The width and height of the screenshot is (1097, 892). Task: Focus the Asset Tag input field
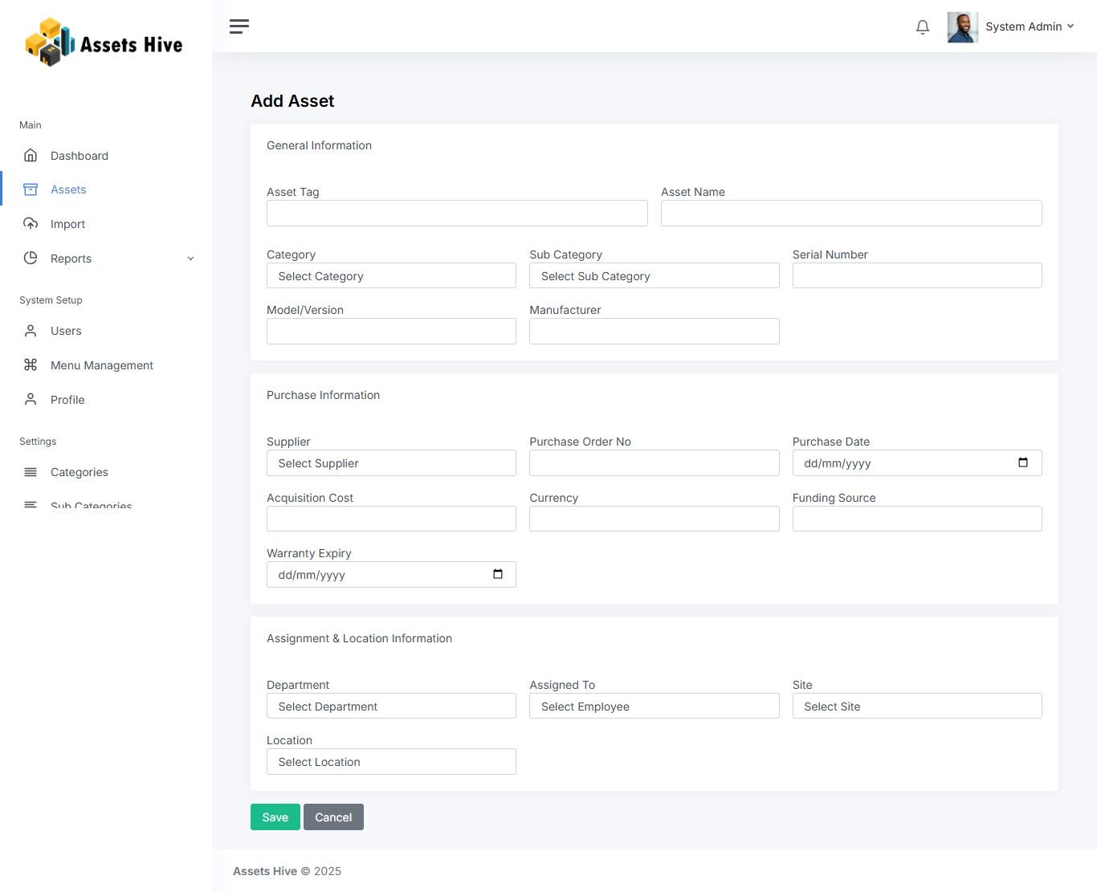point(457,214)
